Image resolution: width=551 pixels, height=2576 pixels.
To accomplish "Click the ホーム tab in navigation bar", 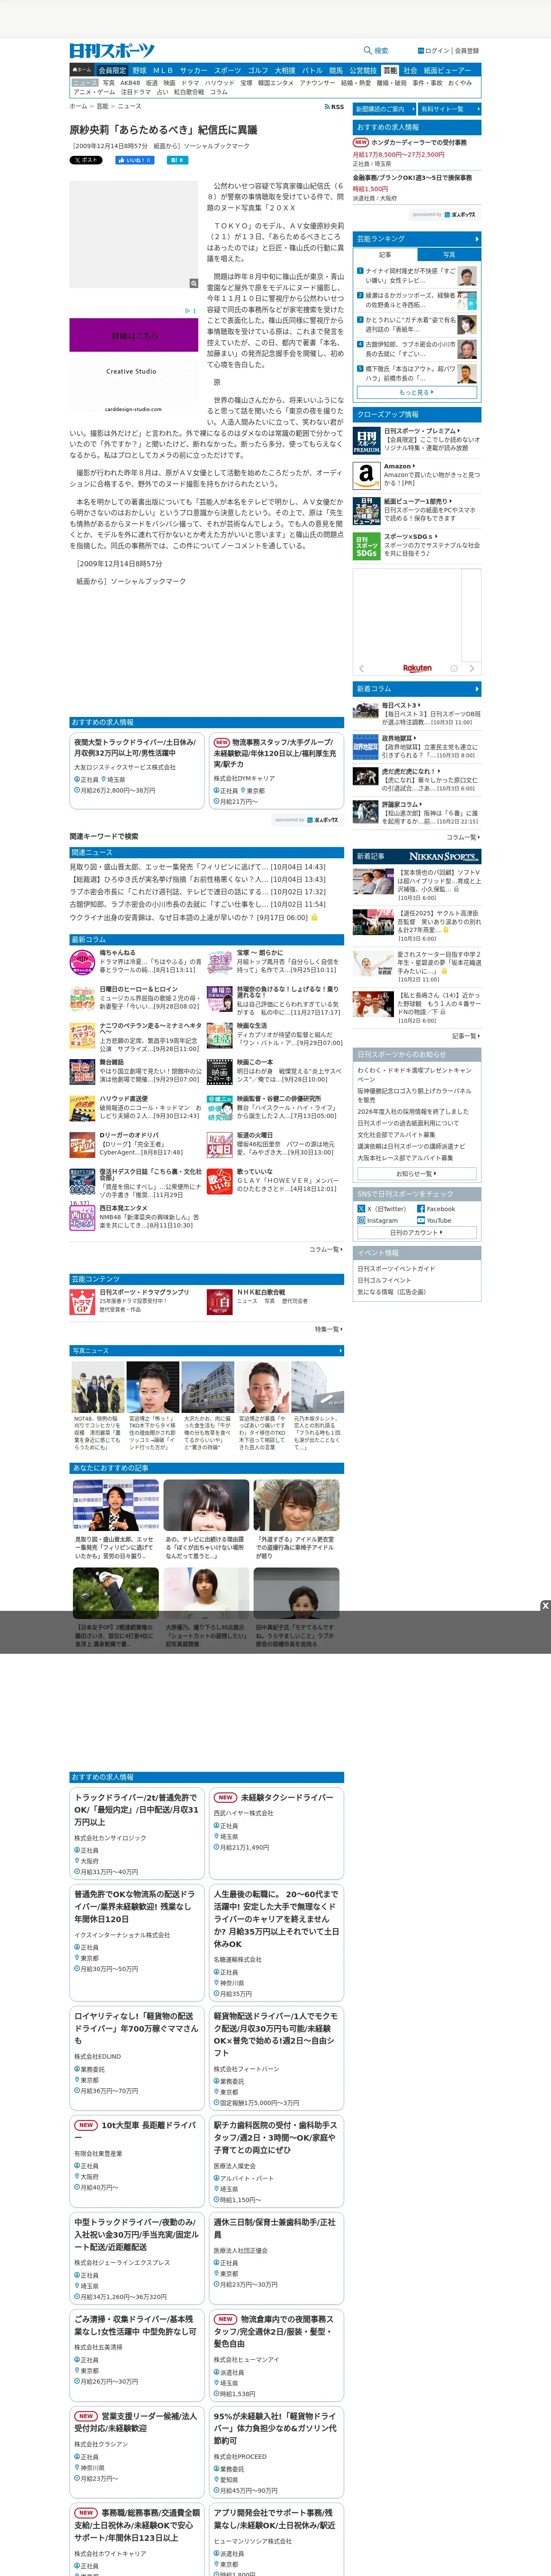I will click(x=82, y=71).
